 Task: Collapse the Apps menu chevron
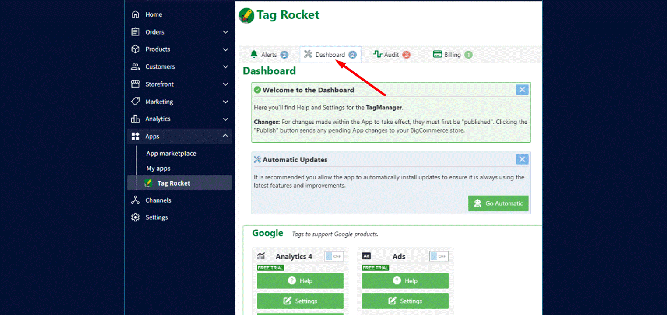pos(225,136)
